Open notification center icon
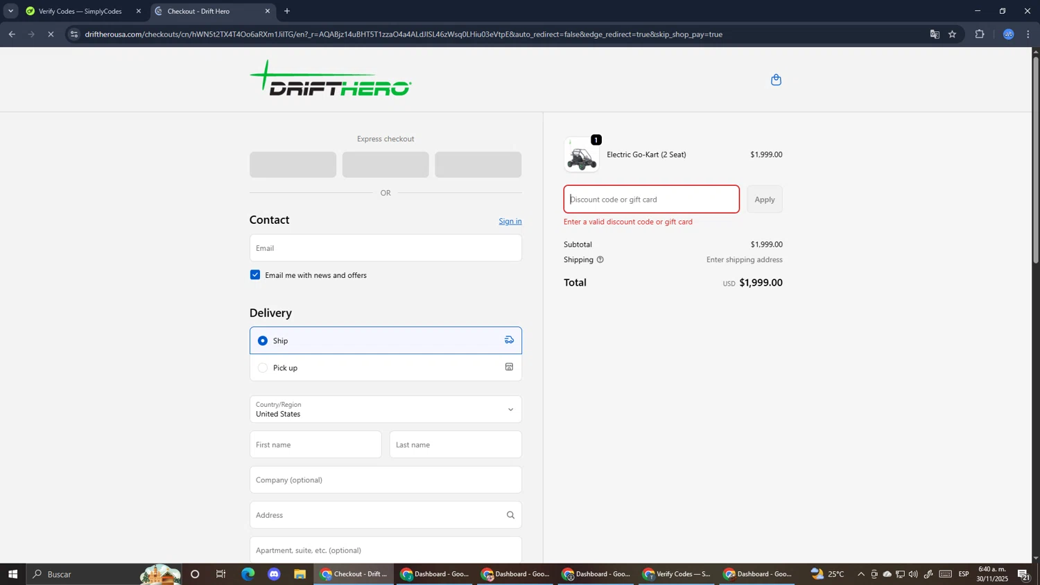1040x585 pixels. [1023, 574]
